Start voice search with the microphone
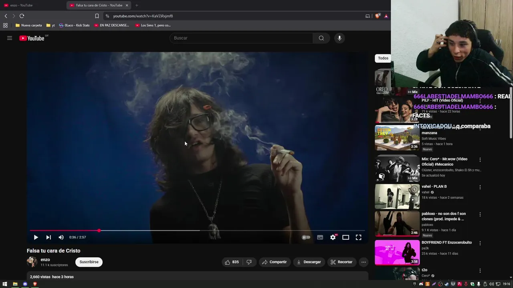 339,38
